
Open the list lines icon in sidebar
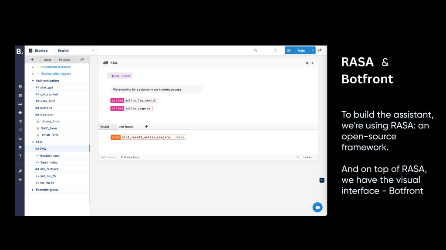pos(20,130)
